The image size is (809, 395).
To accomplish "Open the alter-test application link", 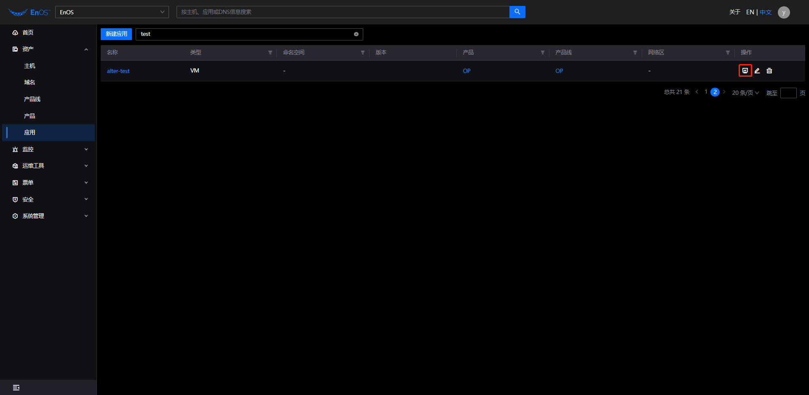I will 118,71.
